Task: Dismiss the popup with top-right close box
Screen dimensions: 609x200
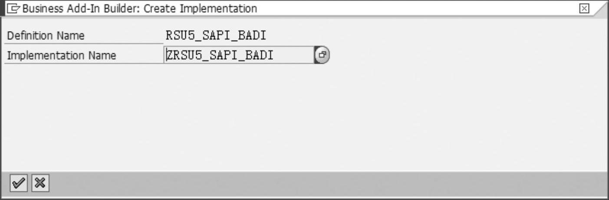Action: click(x=585, y=9)
